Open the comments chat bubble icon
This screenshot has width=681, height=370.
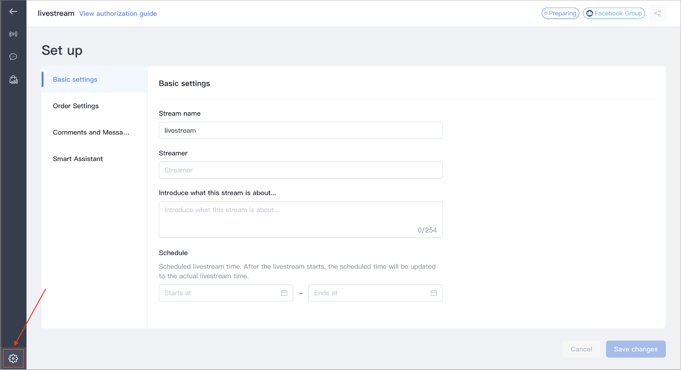click(13, 57)
